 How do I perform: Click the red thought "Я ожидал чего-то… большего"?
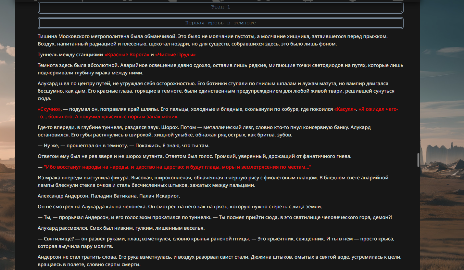(218, 113)
